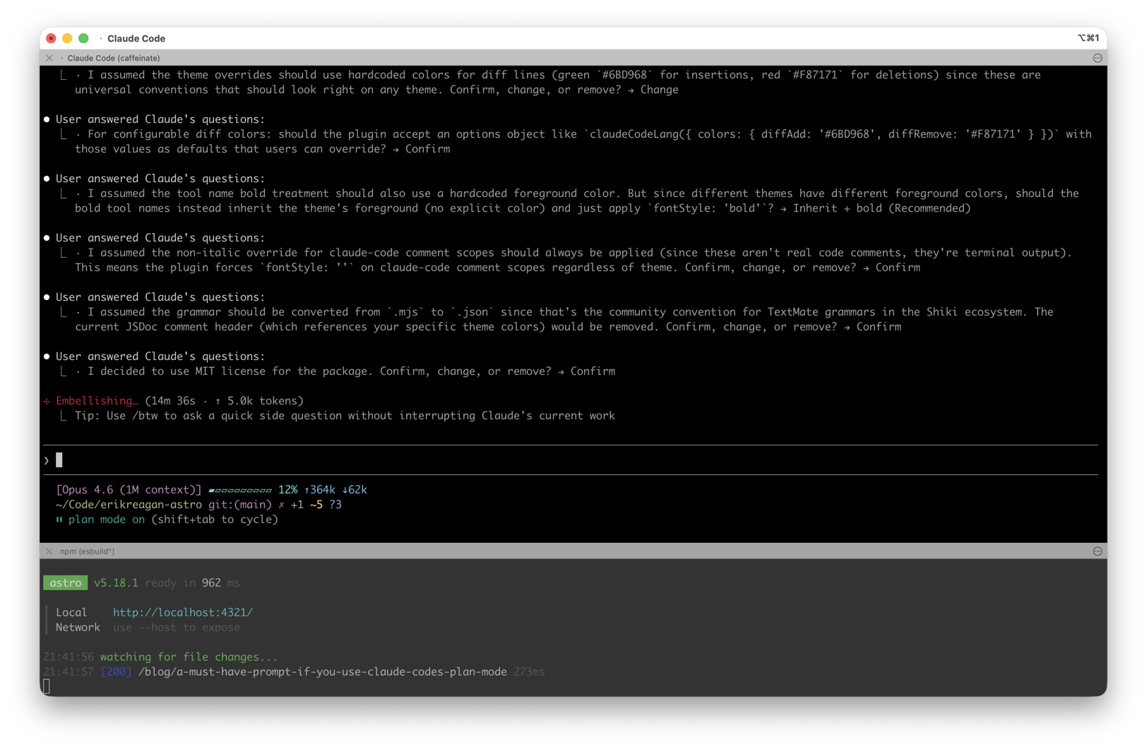Viewport: 1147px width, 749px height.
Task: Click the [200] status code in log
Action: (x=116, y=672)
